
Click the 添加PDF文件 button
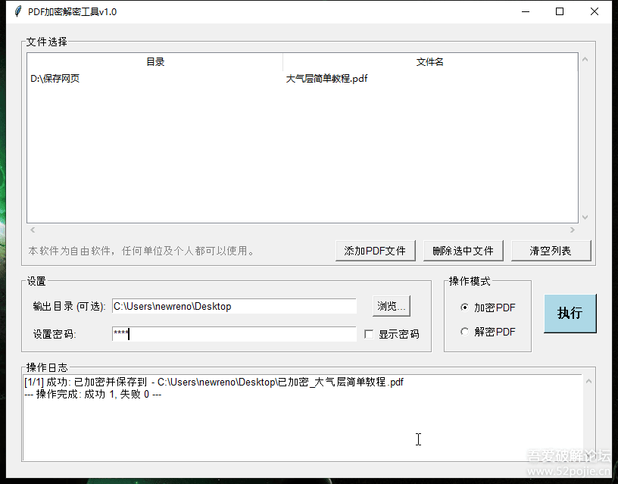point(375,251)
